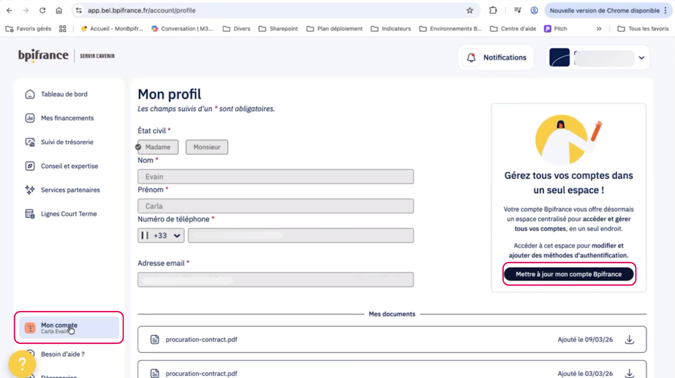The image size is (675, 378).
Task: Open the Plan déploiement bookmark folder
Action: tap(334, 28)
